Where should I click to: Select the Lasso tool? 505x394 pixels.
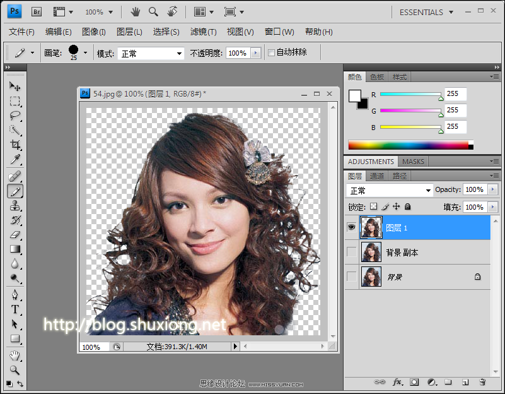(15, 116)
